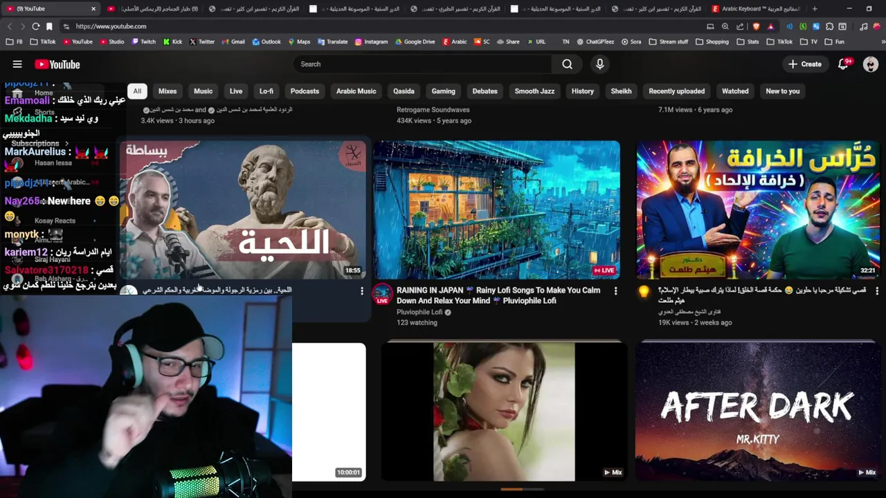The width and height of the screenshot is (886, 498).
Task: Select the Lo-fi filter chip
Action: click(266, 91)
